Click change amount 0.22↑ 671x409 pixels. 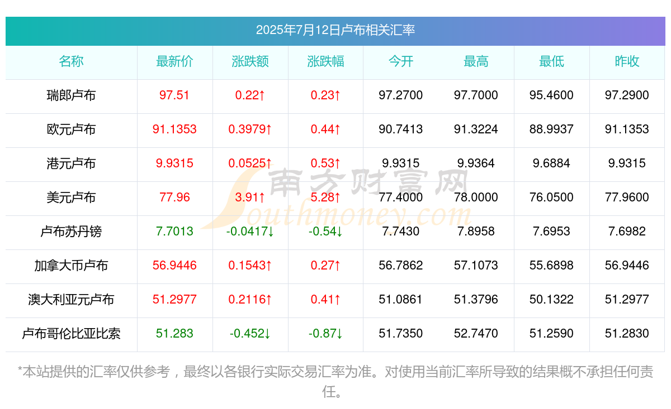pos(250,95)
